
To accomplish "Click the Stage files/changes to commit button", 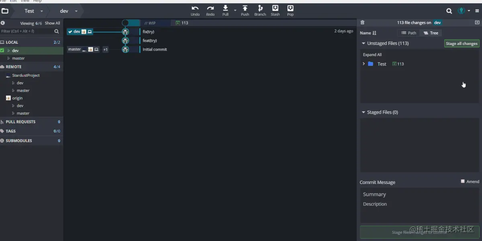I will click(419, 232).
